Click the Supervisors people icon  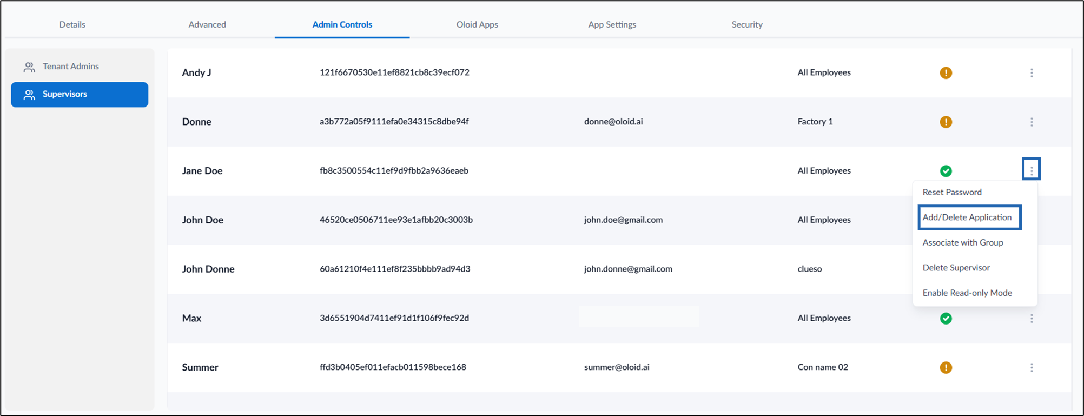[x=29, y=95]
